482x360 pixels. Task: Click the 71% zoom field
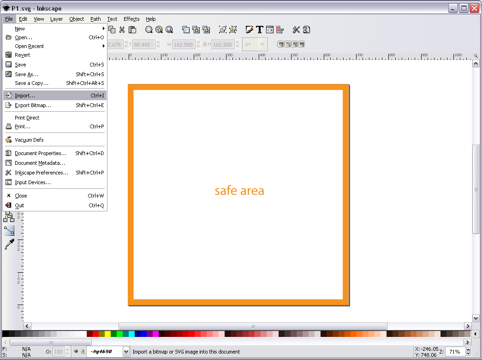click(454, 351)
